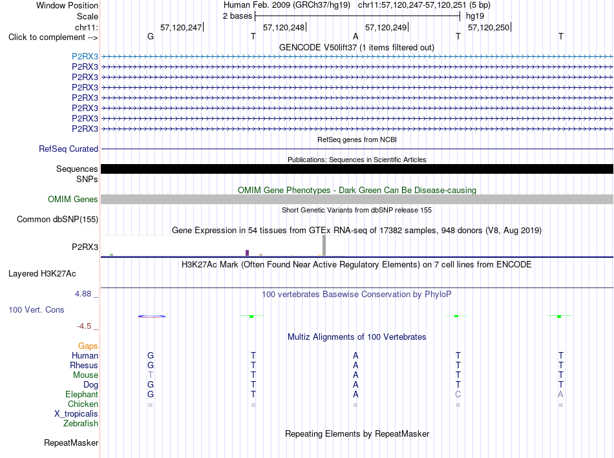The width and height of the screenshot is (614, 458).
Task: Click the black Sequences track bar
Action: 357,169
